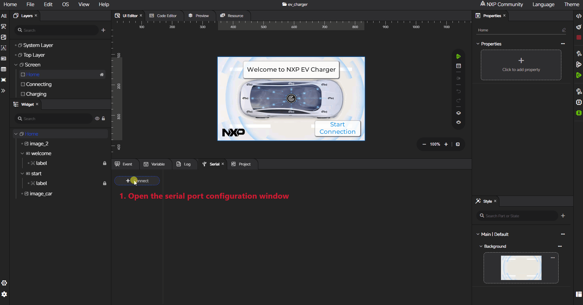This screenshot has height=305, width=583.
Task: Open Background section more options dots
Action: 560,246
